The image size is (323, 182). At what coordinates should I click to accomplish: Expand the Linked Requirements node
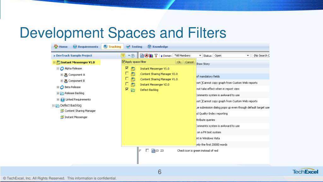pos(58,100)
